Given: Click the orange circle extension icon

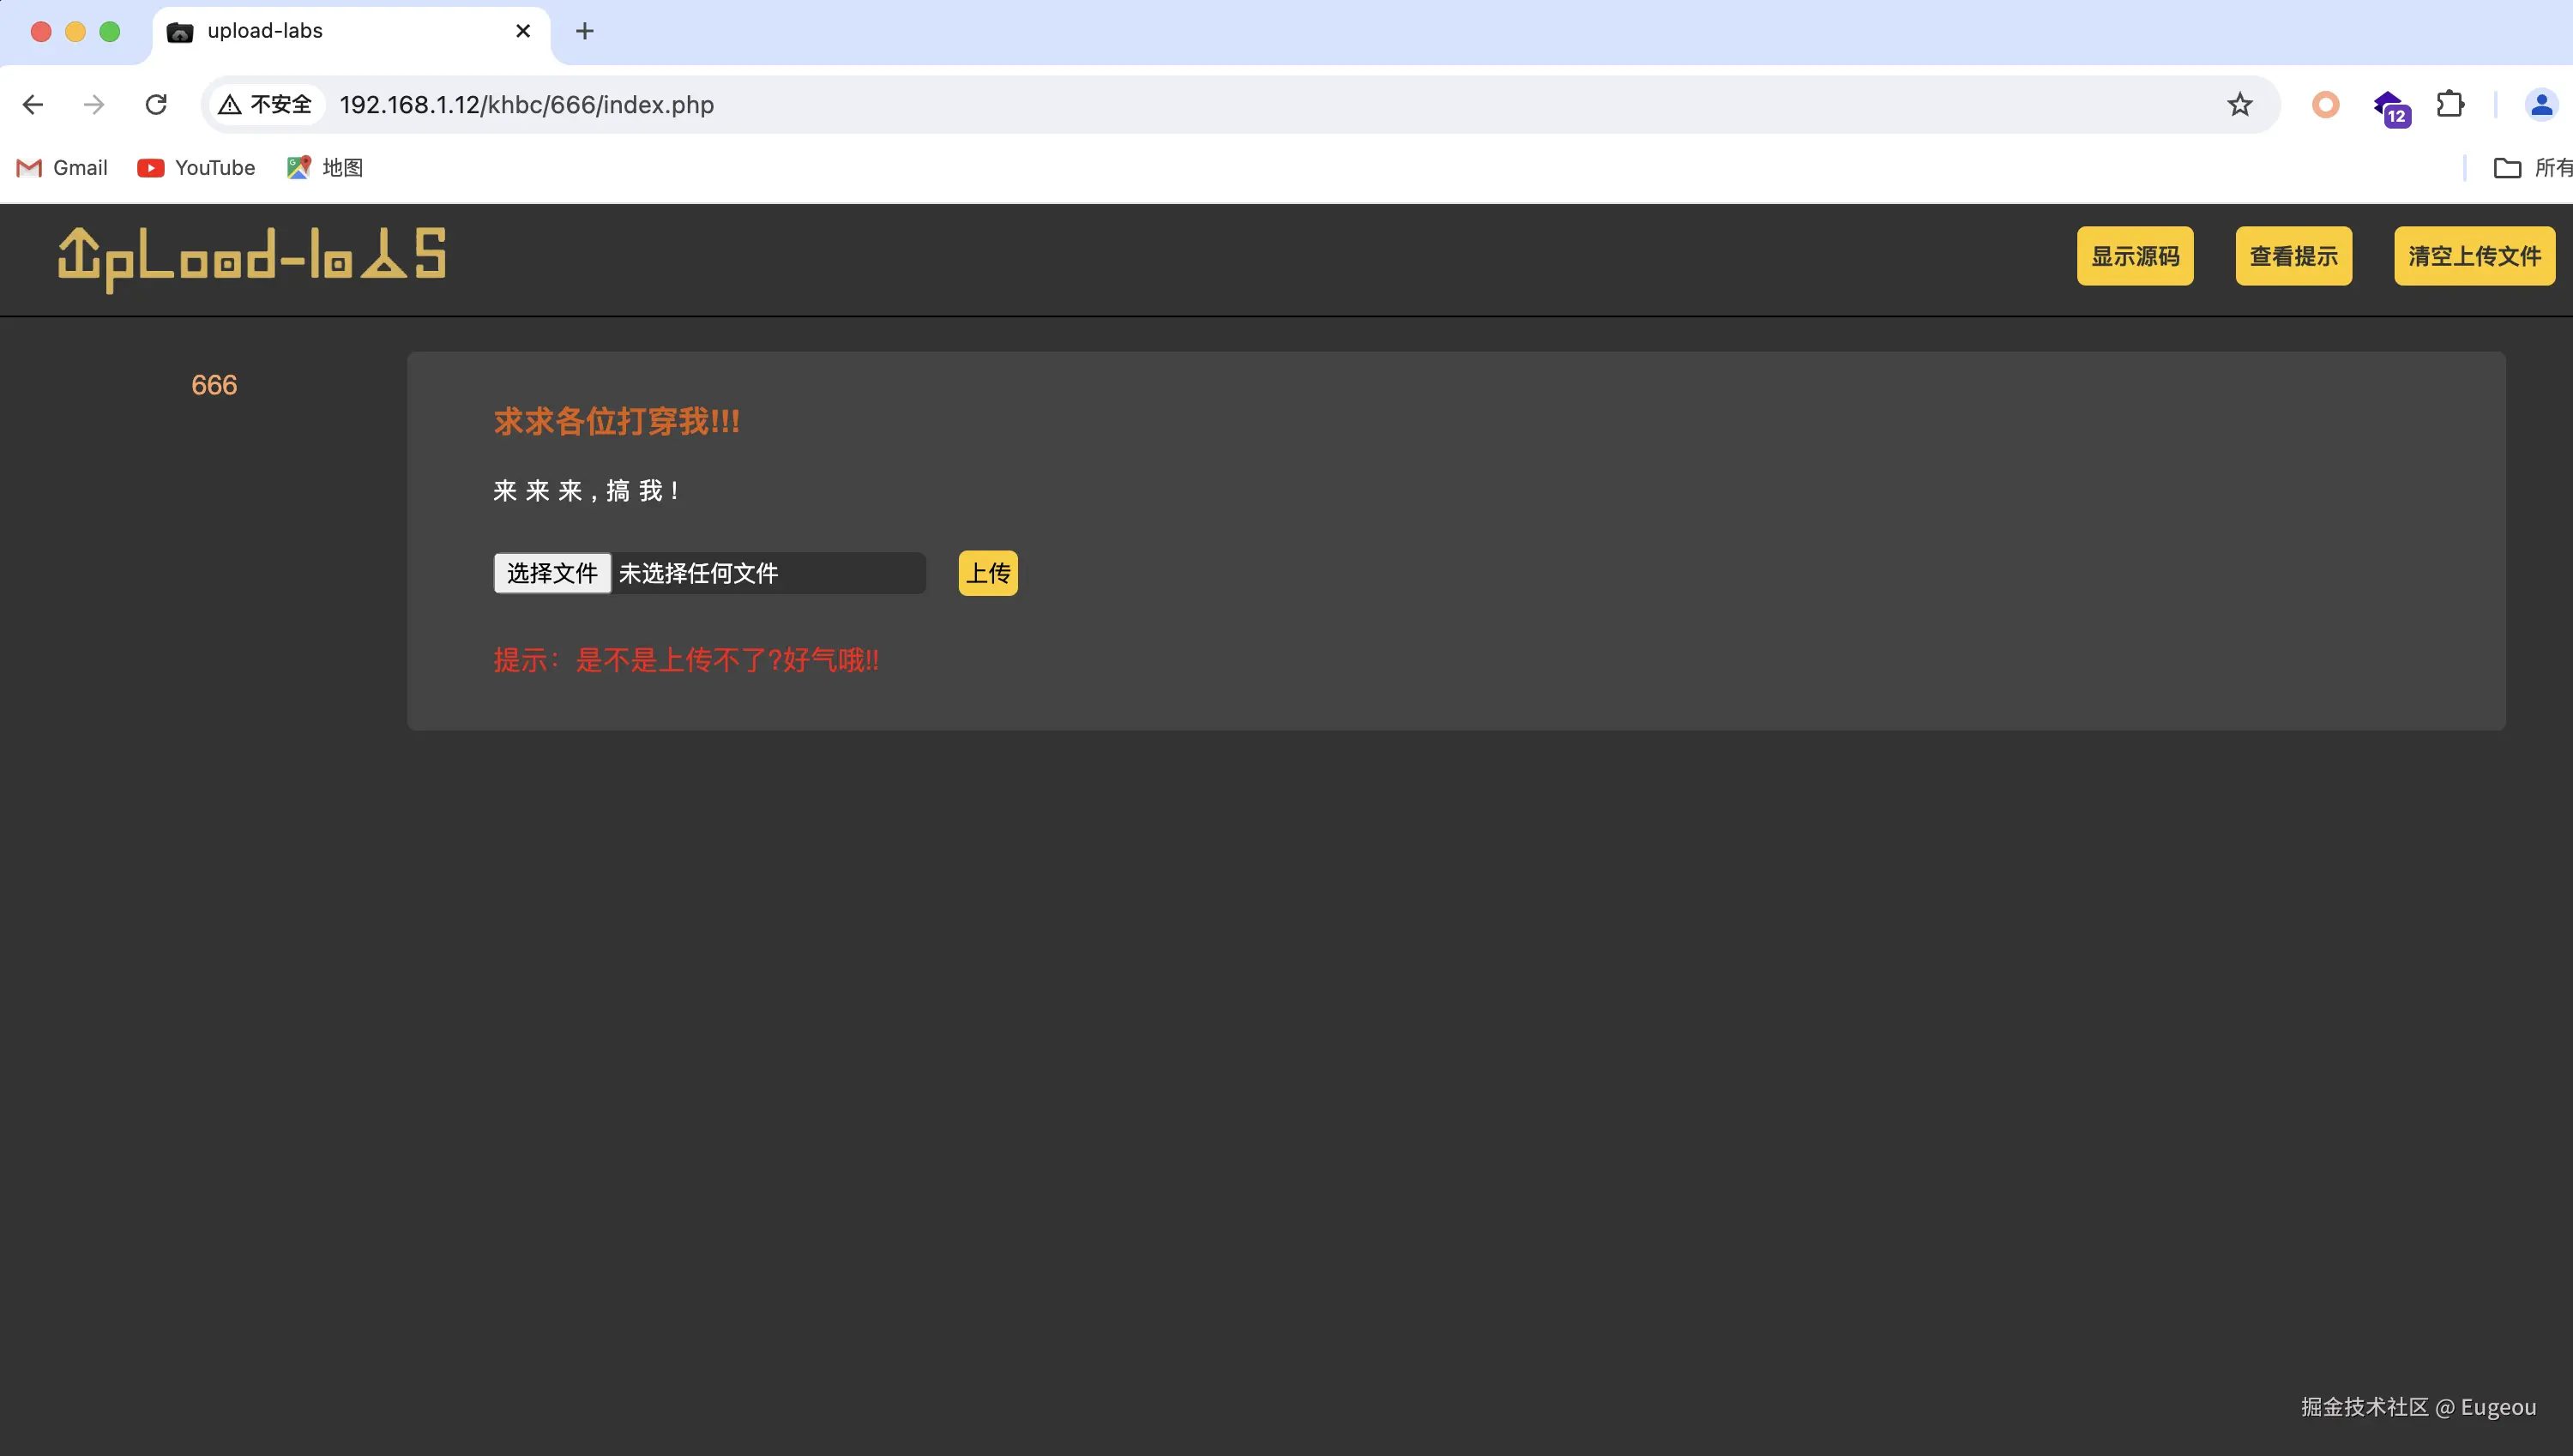Looking at the screenshot, I should click(x=2325, y=105).
